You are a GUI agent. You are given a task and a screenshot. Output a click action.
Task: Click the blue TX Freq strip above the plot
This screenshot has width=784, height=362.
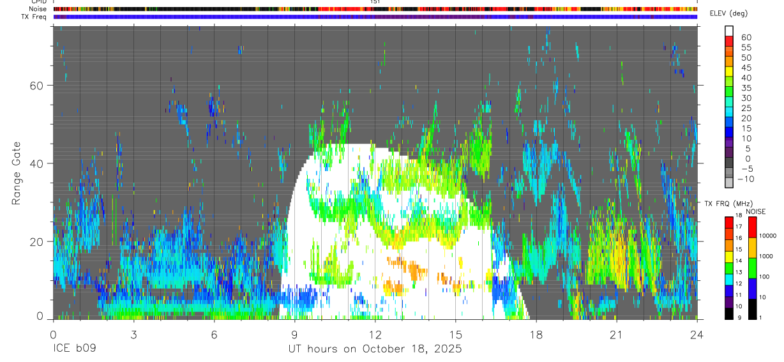(375, 17)
